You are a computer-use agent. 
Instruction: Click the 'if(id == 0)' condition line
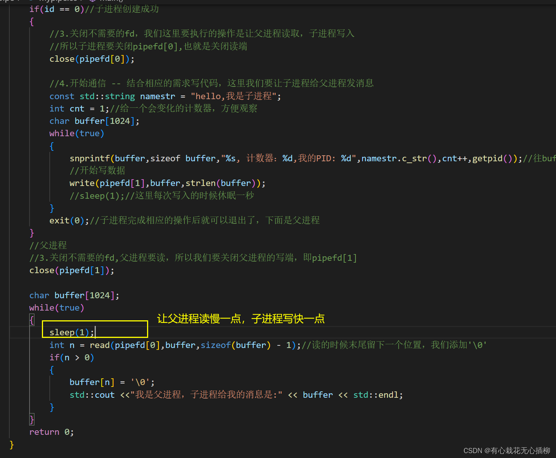[x=94, y=9]
